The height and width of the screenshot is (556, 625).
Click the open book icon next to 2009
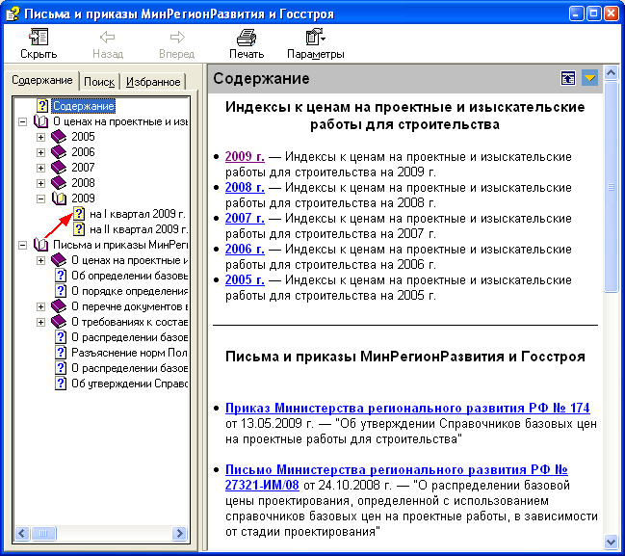click(59, 199)
